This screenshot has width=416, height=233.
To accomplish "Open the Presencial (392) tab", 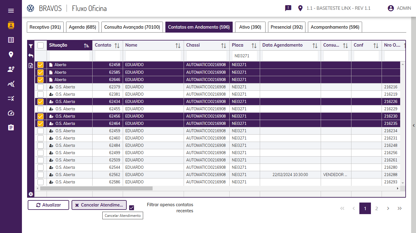I will 287,27.
